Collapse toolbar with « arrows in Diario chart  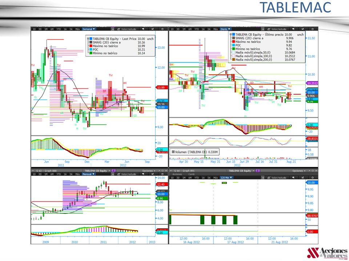tap(263, 29)
